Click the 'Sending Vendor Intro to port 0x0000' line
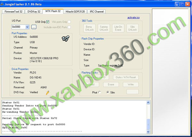This screenshot has width=192, height=137. point(30,105)
